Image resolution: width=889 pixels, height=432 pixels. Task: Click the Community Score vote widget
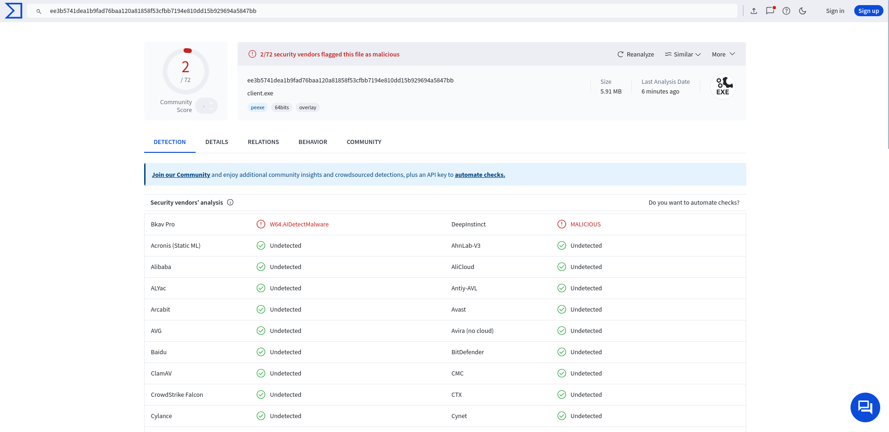click(207, 106)
